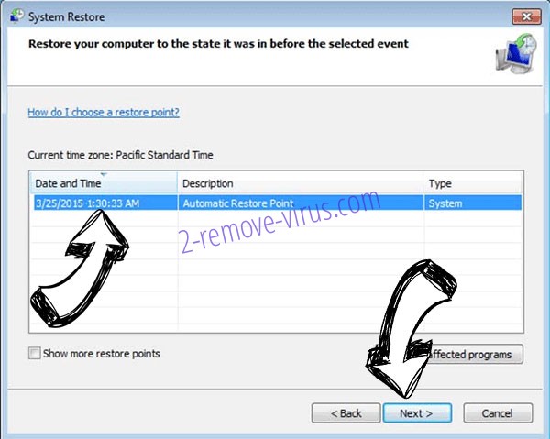Click Scan for affected programs button
550x439 pixels.
[472, 354]
